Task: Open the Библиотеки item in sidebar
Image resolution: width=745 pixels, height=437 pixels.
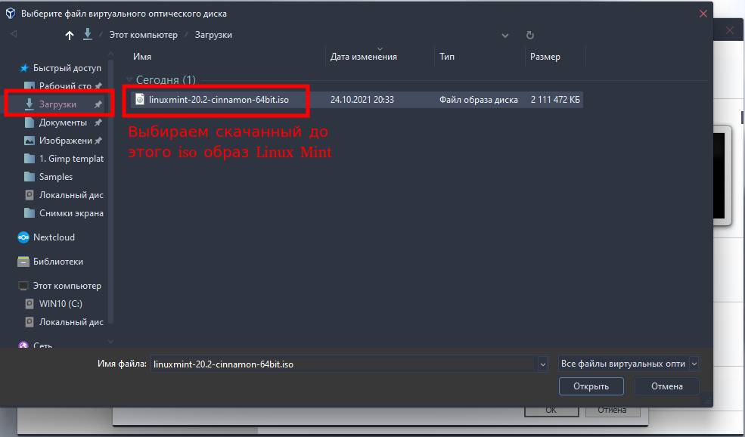Action: [57, 262]
